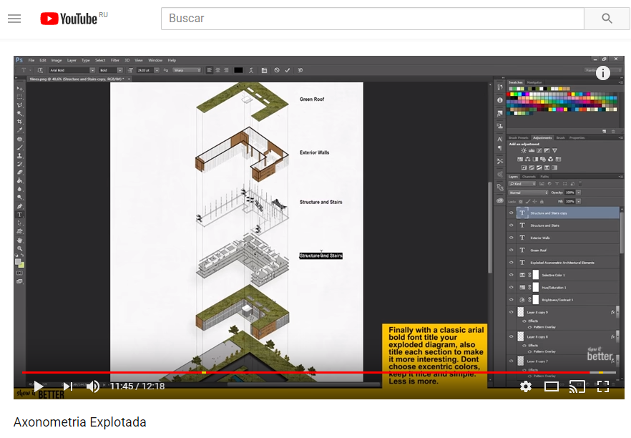This screenshot has height=438, width=631.
Task: Select the Clone Stamp tool
Action: [x=19, y=155]
